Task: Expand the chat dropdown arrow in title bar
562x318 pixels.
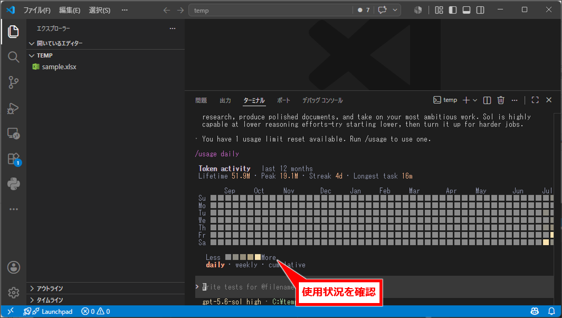Action: 395,10
